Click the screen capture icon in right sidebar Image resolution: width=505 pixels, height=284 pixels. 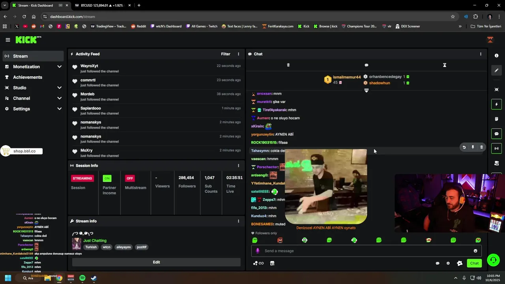click(x=497, y=90)
